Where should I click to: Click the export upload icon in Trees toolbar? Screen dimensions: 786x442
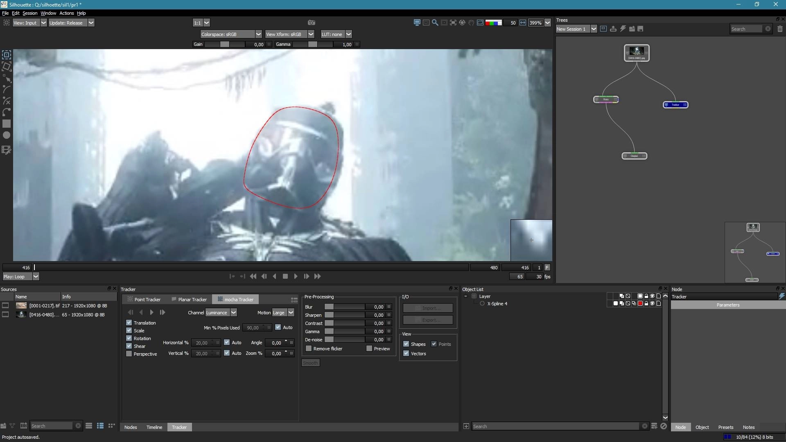613,29
